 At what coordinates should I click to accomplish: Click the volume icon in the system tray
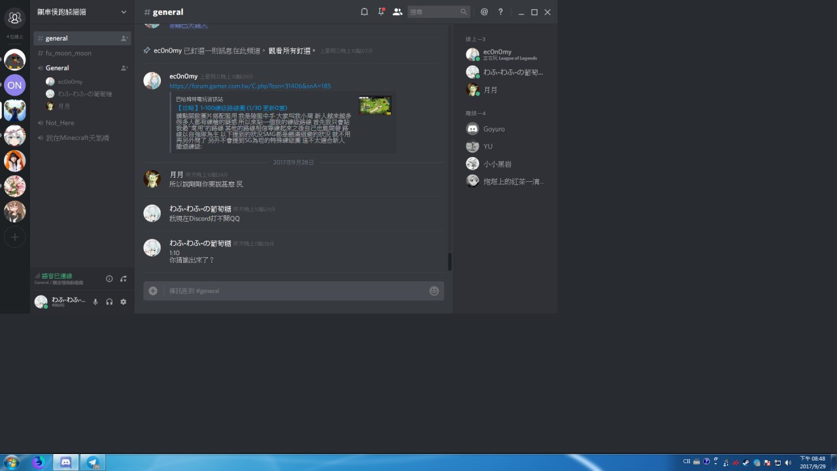[789, 462]
